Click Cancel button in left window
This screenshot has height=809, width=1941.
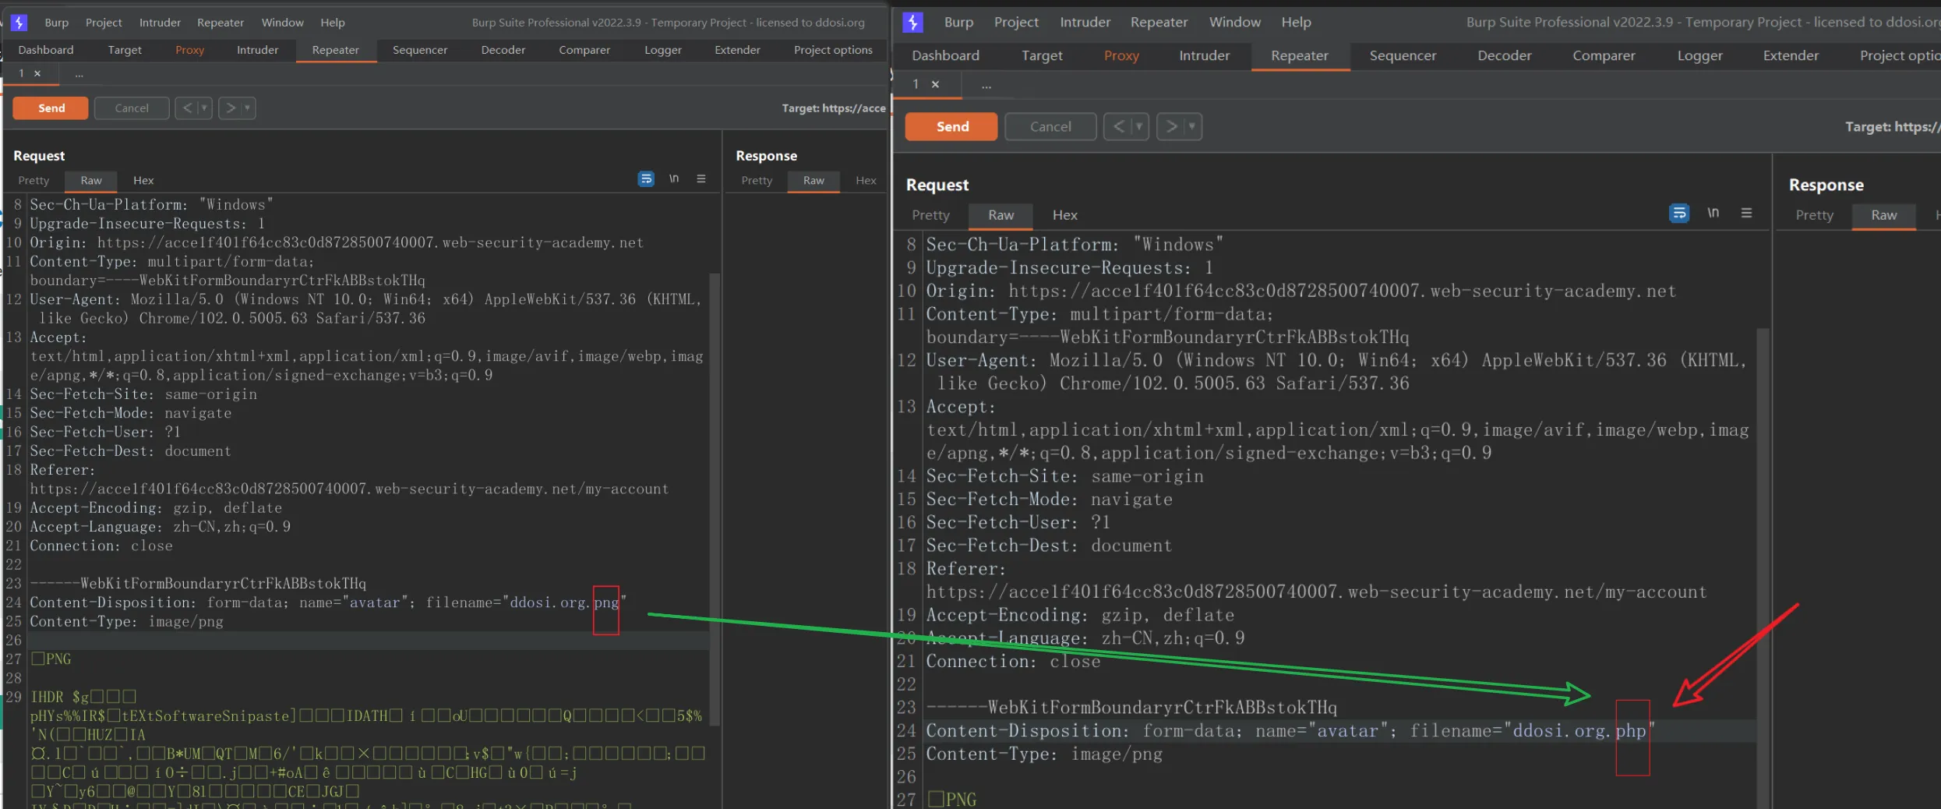[x=131, y=108]
